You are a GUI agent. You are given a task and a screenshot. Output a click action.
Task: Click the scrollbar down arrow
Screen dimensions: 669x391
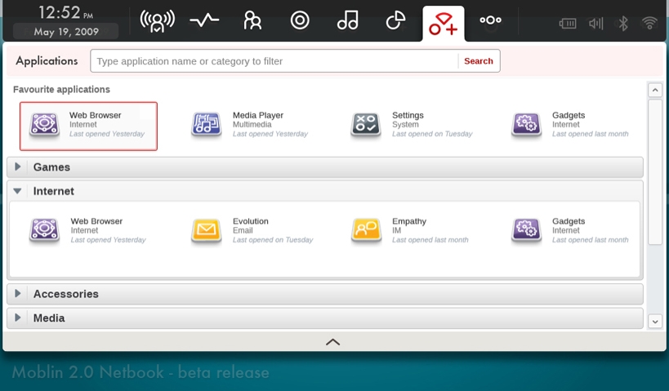[x=654, y=322]
